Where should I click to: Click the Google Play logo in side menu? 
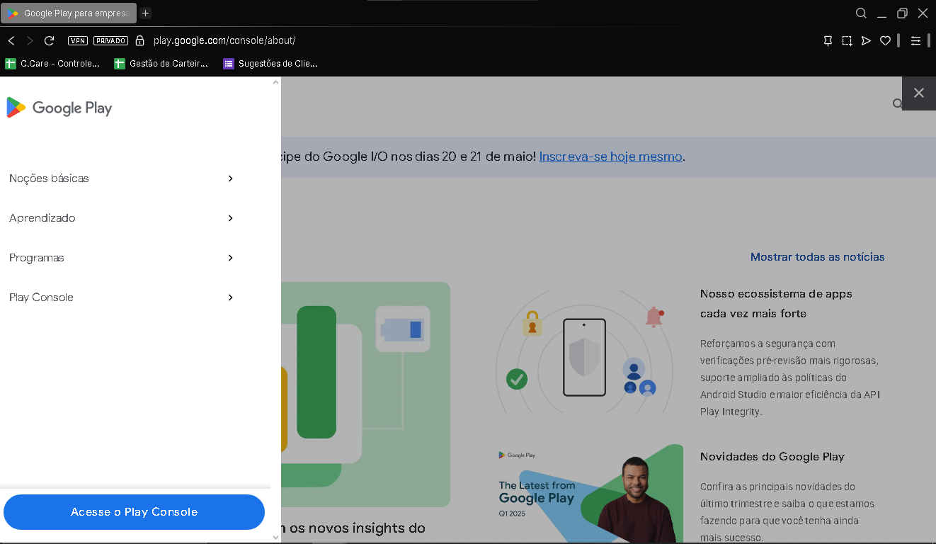(59, 108)
